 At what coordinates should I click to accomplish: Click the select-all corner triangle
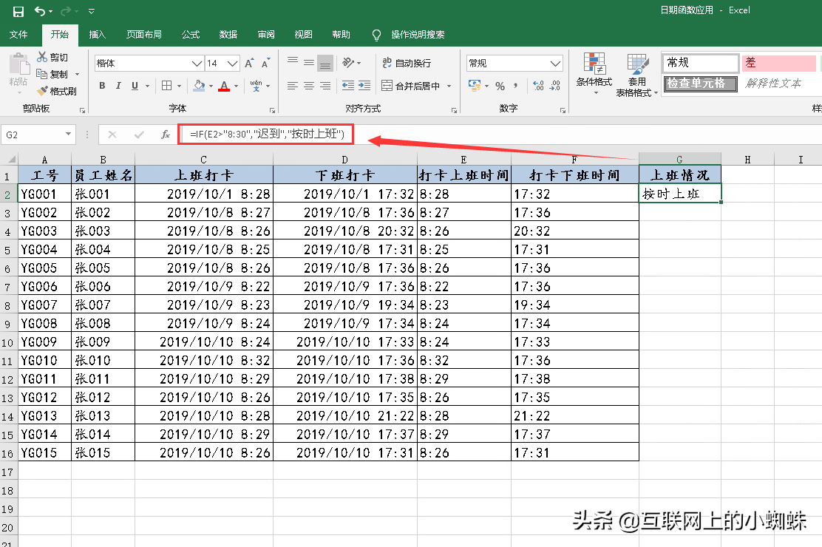tap(11, 159)
